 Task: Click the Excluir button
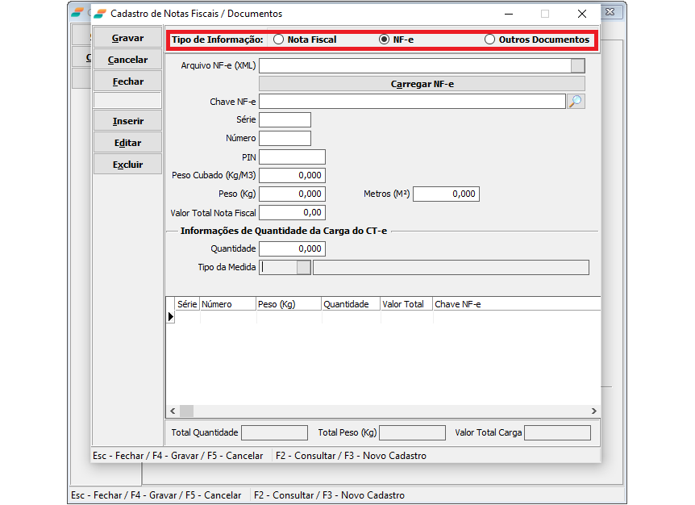127,165
